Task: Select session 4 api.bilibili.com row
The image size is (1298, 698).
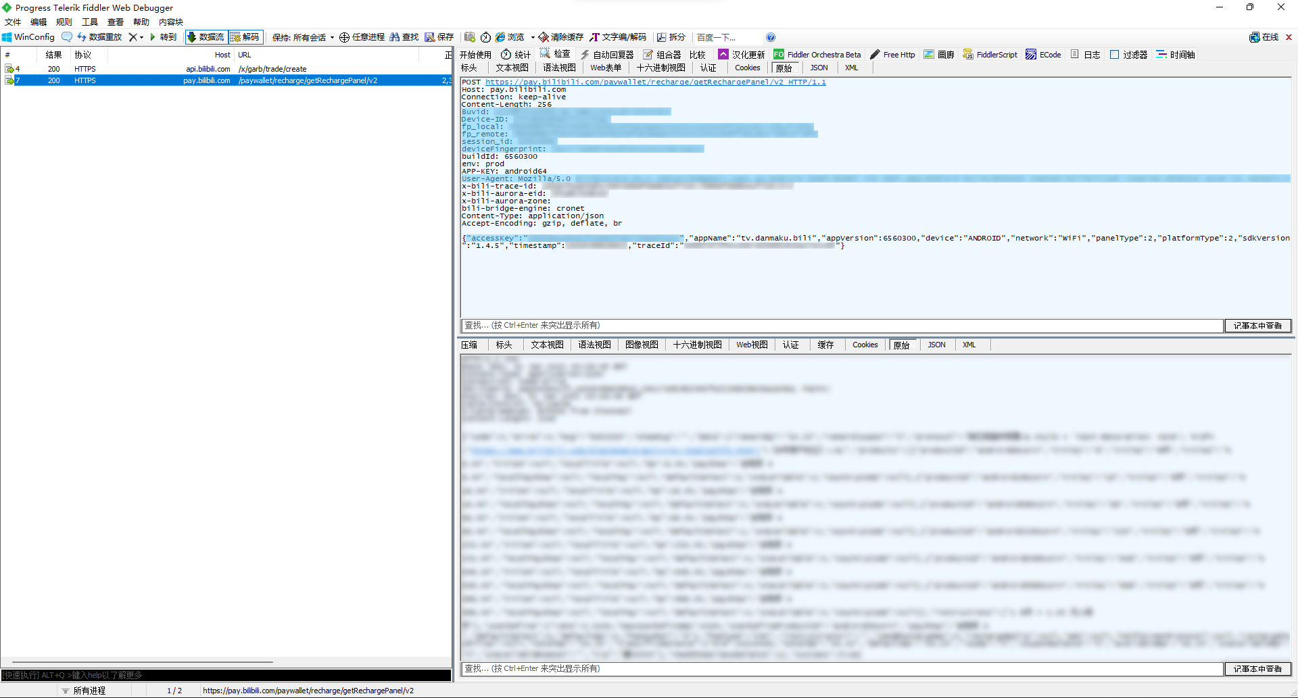Action: coord(226,69)
